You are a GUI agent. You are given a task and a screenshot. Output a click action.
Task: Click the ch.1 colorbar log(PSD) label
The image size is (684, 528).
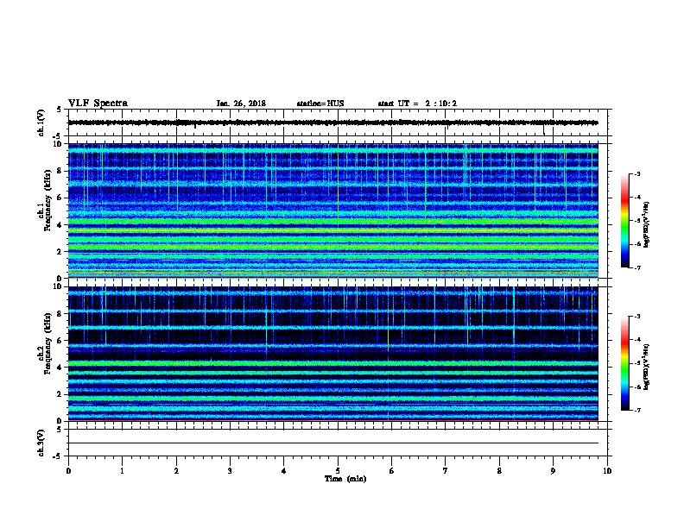click(x=646, y=224)
